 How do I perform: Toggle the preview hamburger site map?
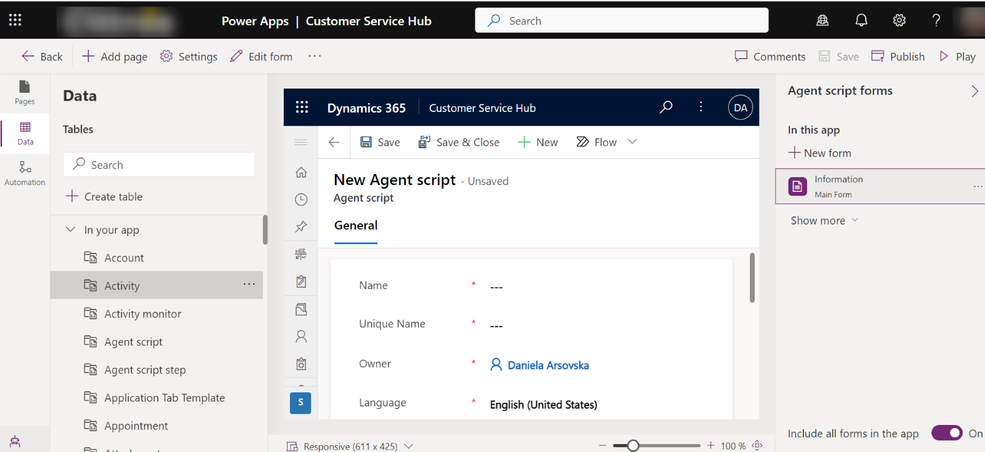[301, 142]
